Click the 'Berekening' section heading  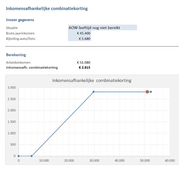16,55
